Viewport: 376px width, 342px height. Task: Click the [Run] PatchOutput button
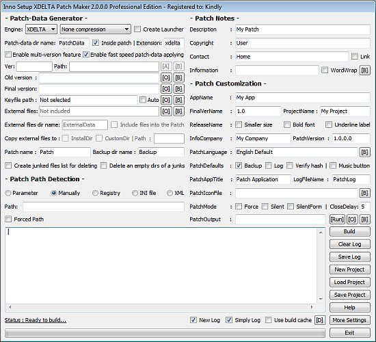(x=337, y=219)
